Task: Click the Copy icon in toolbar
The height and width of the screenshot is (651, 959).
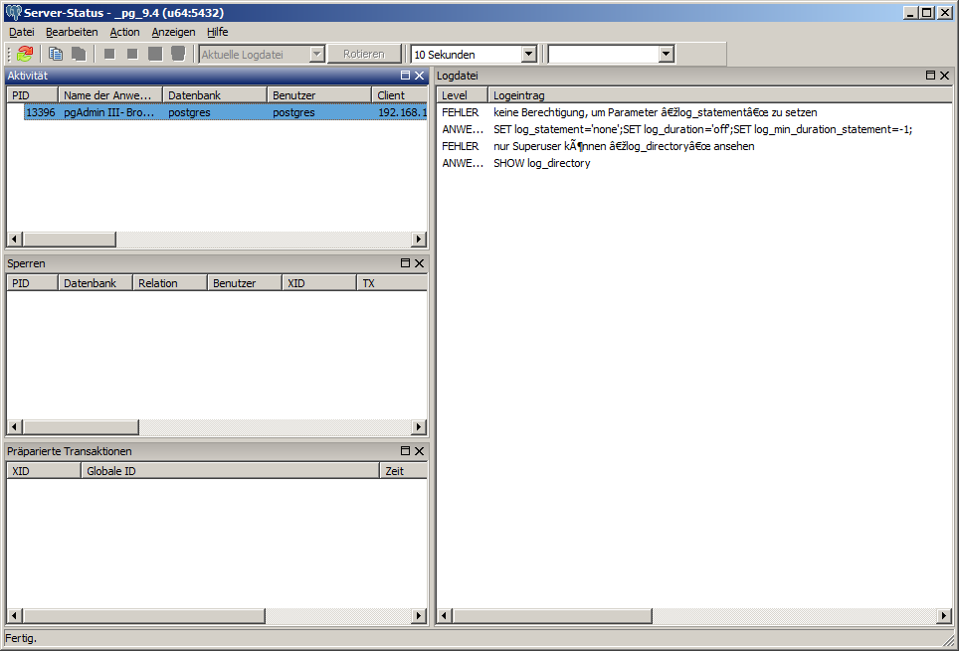Action: tap(56, 54)
